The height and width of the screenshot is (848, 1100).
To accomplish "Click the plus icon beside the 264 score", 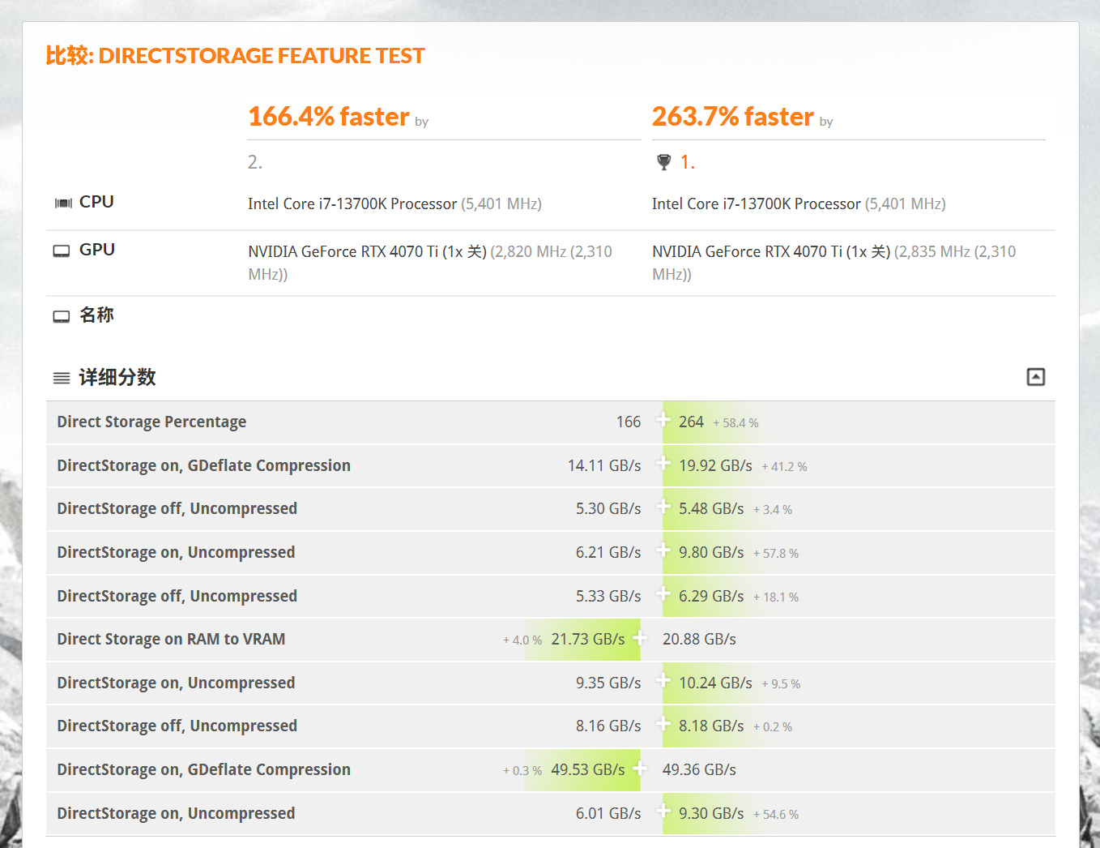I will 663,420.
